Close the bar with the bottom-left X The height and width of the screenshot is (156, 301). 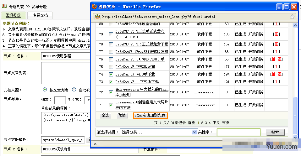(x=95, y=144)
